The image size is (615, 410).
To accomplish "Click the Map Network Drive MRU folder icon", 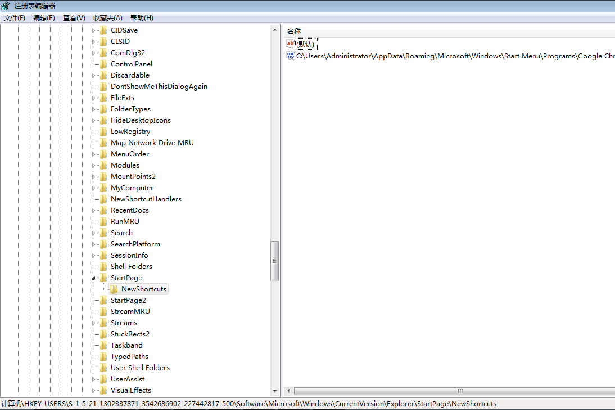I will click(103, 143).
